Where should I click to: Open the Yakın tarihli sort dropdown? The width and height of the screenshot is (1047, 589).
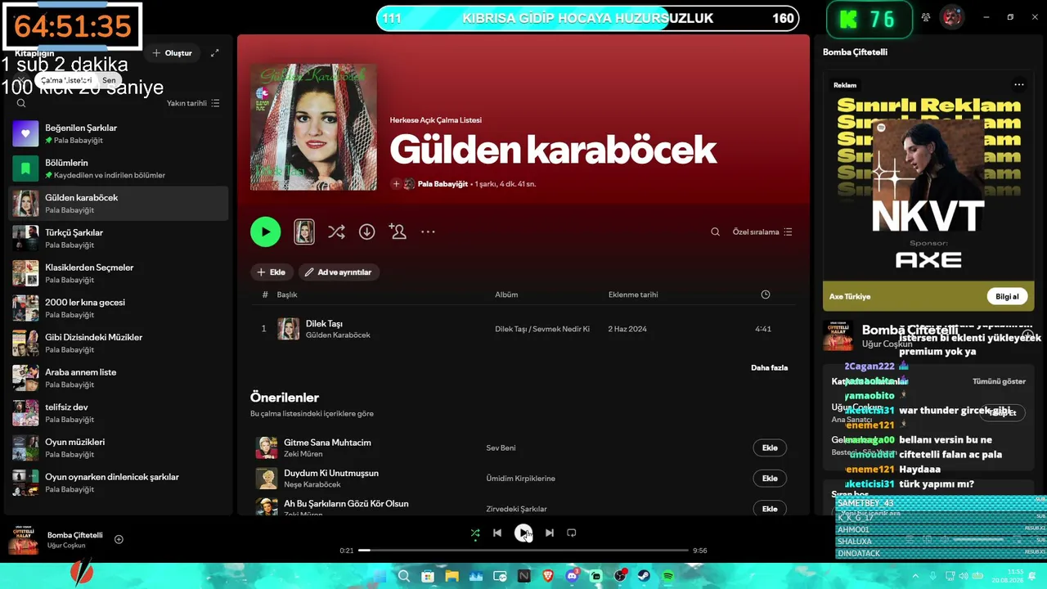pos(193,103)
